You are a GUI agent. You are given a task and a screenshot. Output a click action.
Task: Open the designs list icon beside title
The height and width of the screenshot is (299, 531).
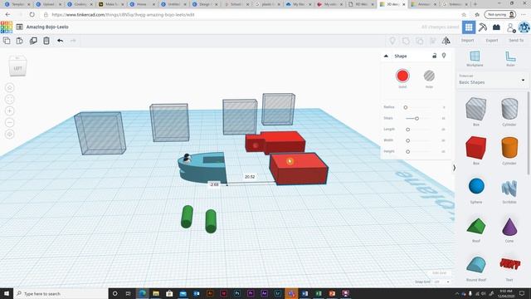pyautogui.click(x=19, y=27)
